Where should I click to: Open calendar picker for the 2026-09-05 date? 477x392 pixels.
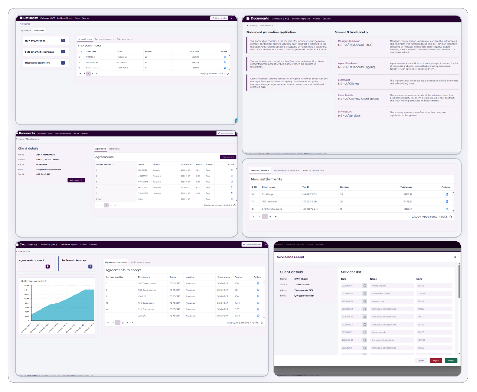pos(365,340)
